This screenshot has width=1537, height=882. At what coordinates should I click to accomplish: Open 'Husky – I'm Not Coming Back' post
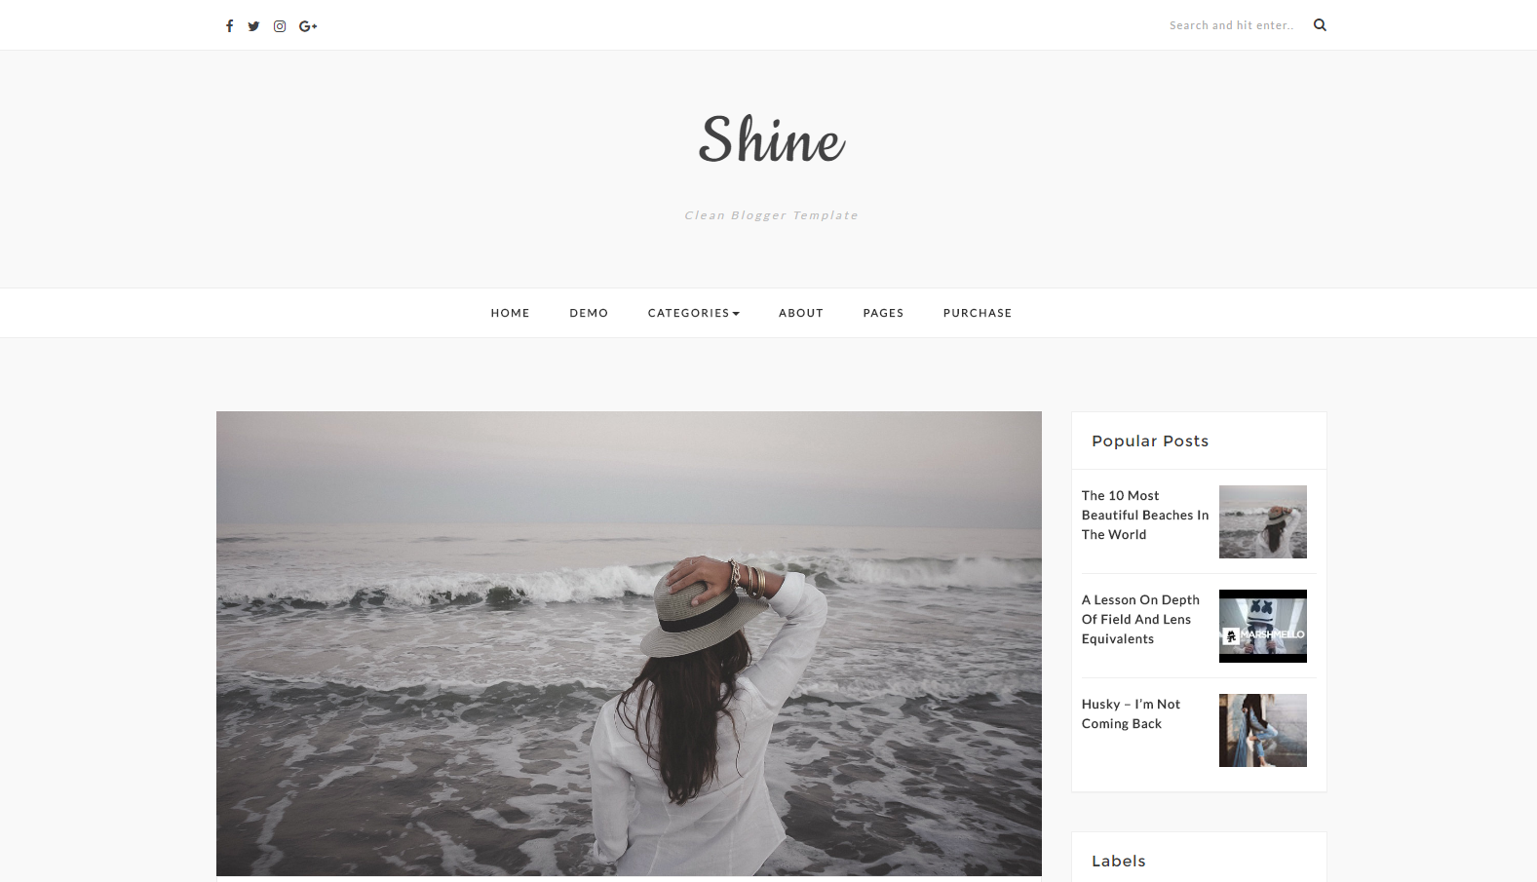click(1131, 713)
